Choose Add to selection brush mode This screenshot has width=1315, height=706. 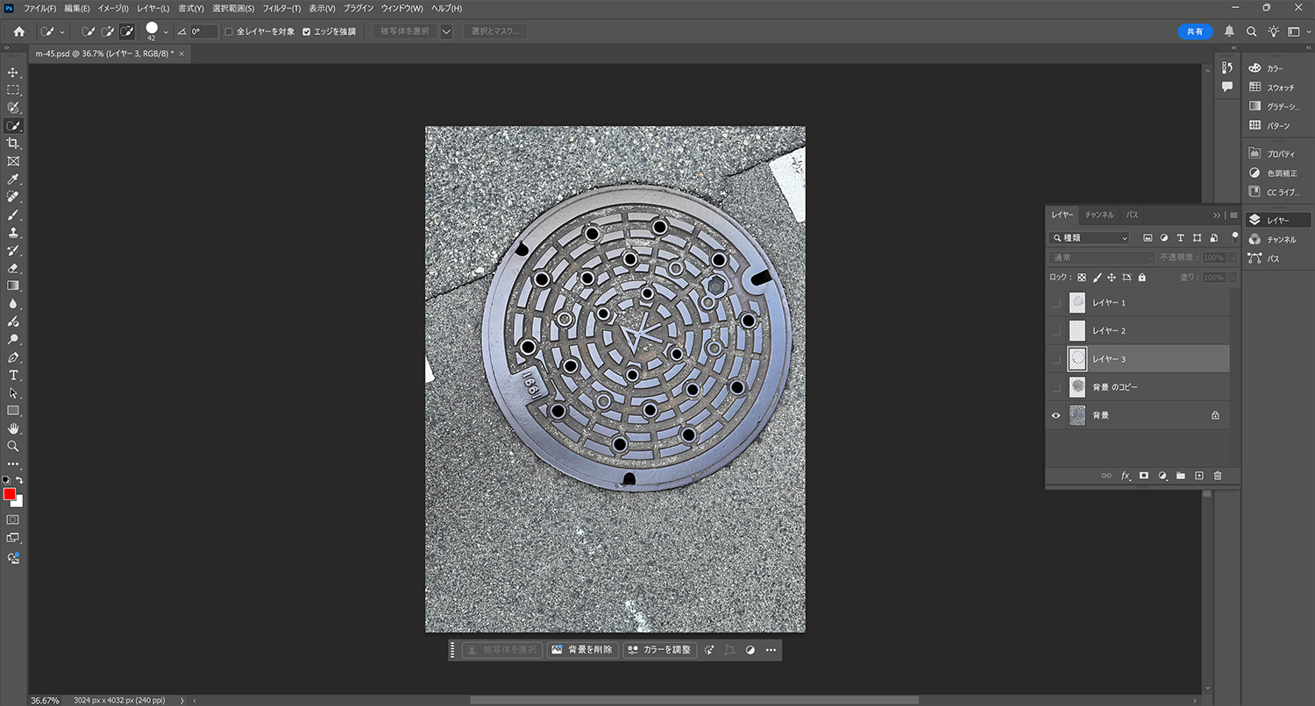[x=109, y=32]
